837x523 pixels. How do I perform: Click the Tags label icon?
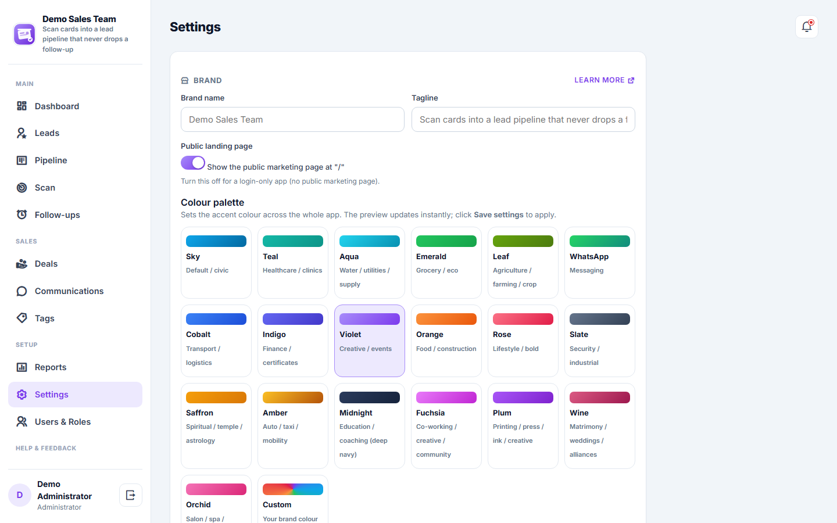pyautogui.click(x=22, y=318)
